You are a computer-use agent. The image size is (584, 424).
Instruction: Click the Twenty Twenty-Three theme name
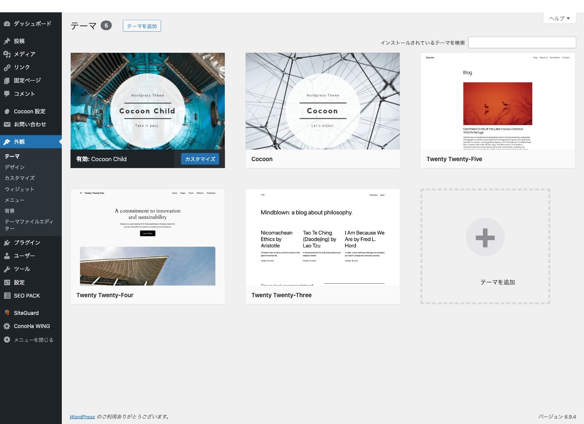(x=281, y=295)
